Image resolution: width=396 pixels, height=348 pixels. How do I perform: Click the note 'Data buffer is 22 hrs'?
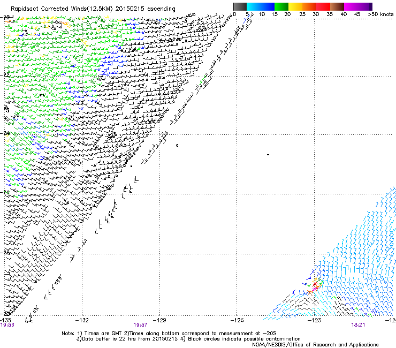pos(109,339)
